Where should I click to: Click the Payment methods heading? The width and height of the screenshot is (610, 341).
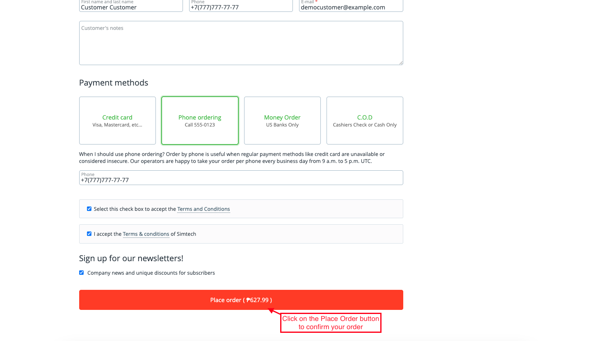tap(114, 83)
